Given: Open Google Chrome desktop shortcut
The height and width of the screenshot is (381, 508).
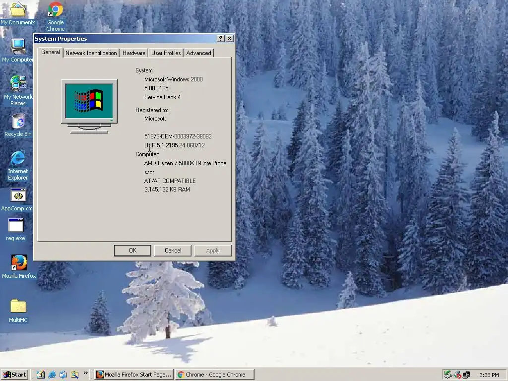Looking at the screenshot, I should [56, 17].
